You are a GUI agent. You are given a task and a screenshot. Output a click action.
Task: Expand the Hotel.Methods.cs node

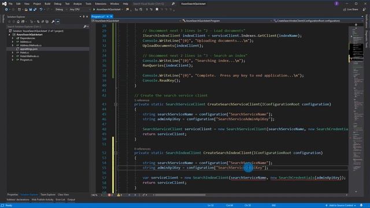coord(13,56)
